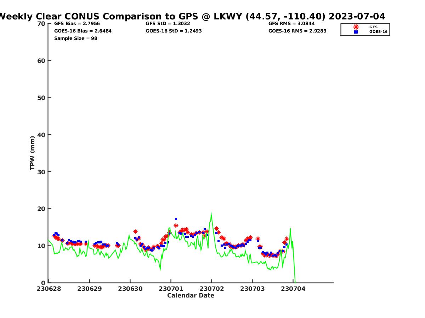
Task: Select the Sample Size = 98 annotation
Action: [x=75, y=38]
